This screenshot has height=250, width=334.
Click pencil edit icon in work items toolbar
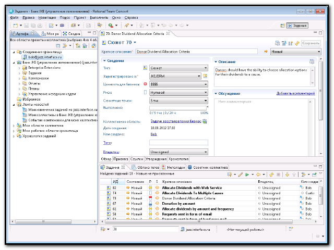240,174
